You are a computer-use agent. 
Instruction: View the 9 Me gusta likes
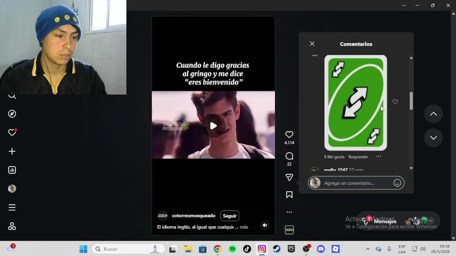pos(334,157)
